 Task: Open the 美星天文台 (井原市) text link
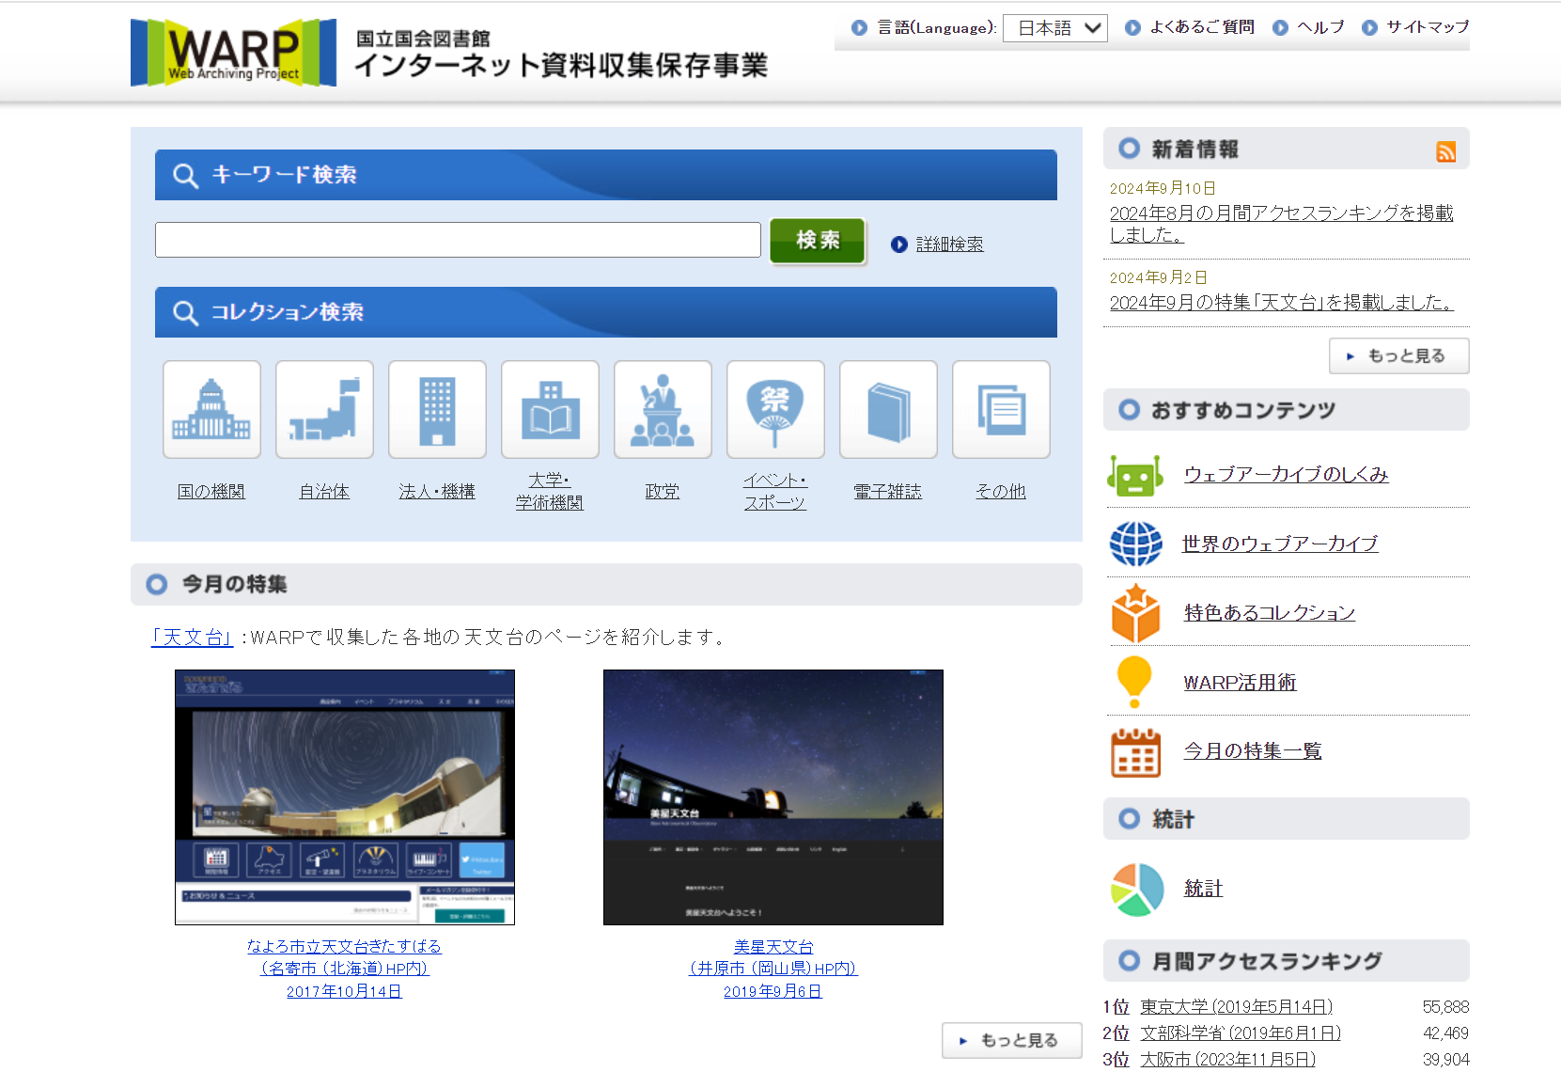(x=773, y=969)
